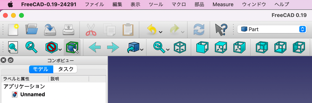This screenshot has width=312, height=103.
Task: Switch to the タスク tab
Action: point(65,69)
